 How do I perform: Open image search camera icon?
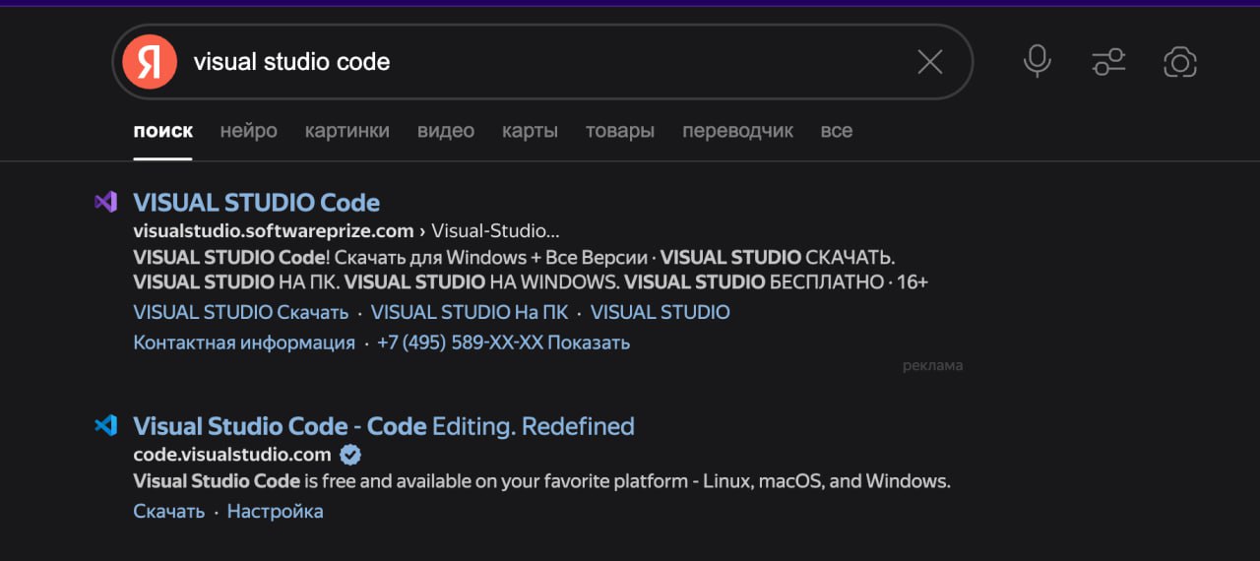[x=1179, y=62]
